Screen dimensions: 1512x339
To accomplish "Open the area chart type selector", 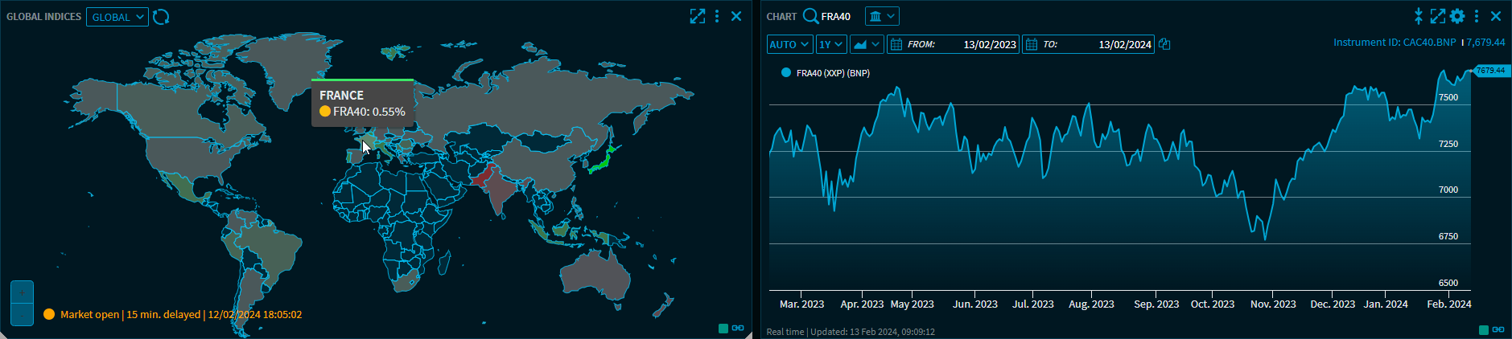I will (866, 44).
